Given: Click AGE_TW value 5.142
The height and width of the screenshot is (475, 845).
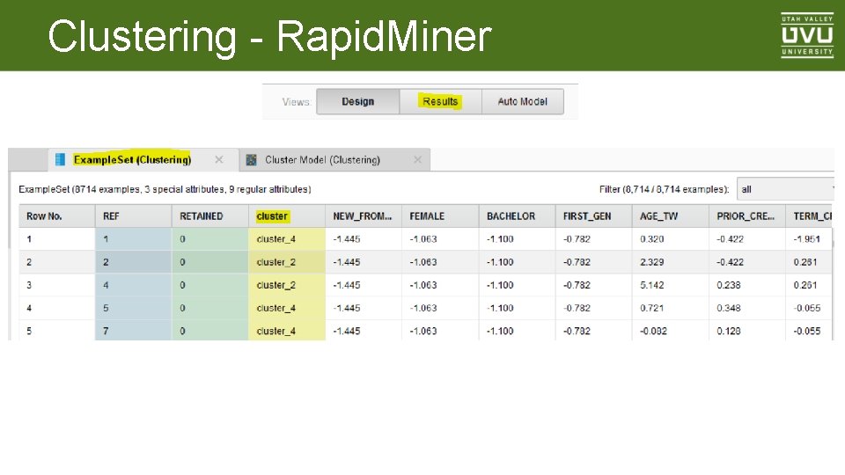Looking at the screenshot, I should [x=652, y=285].
